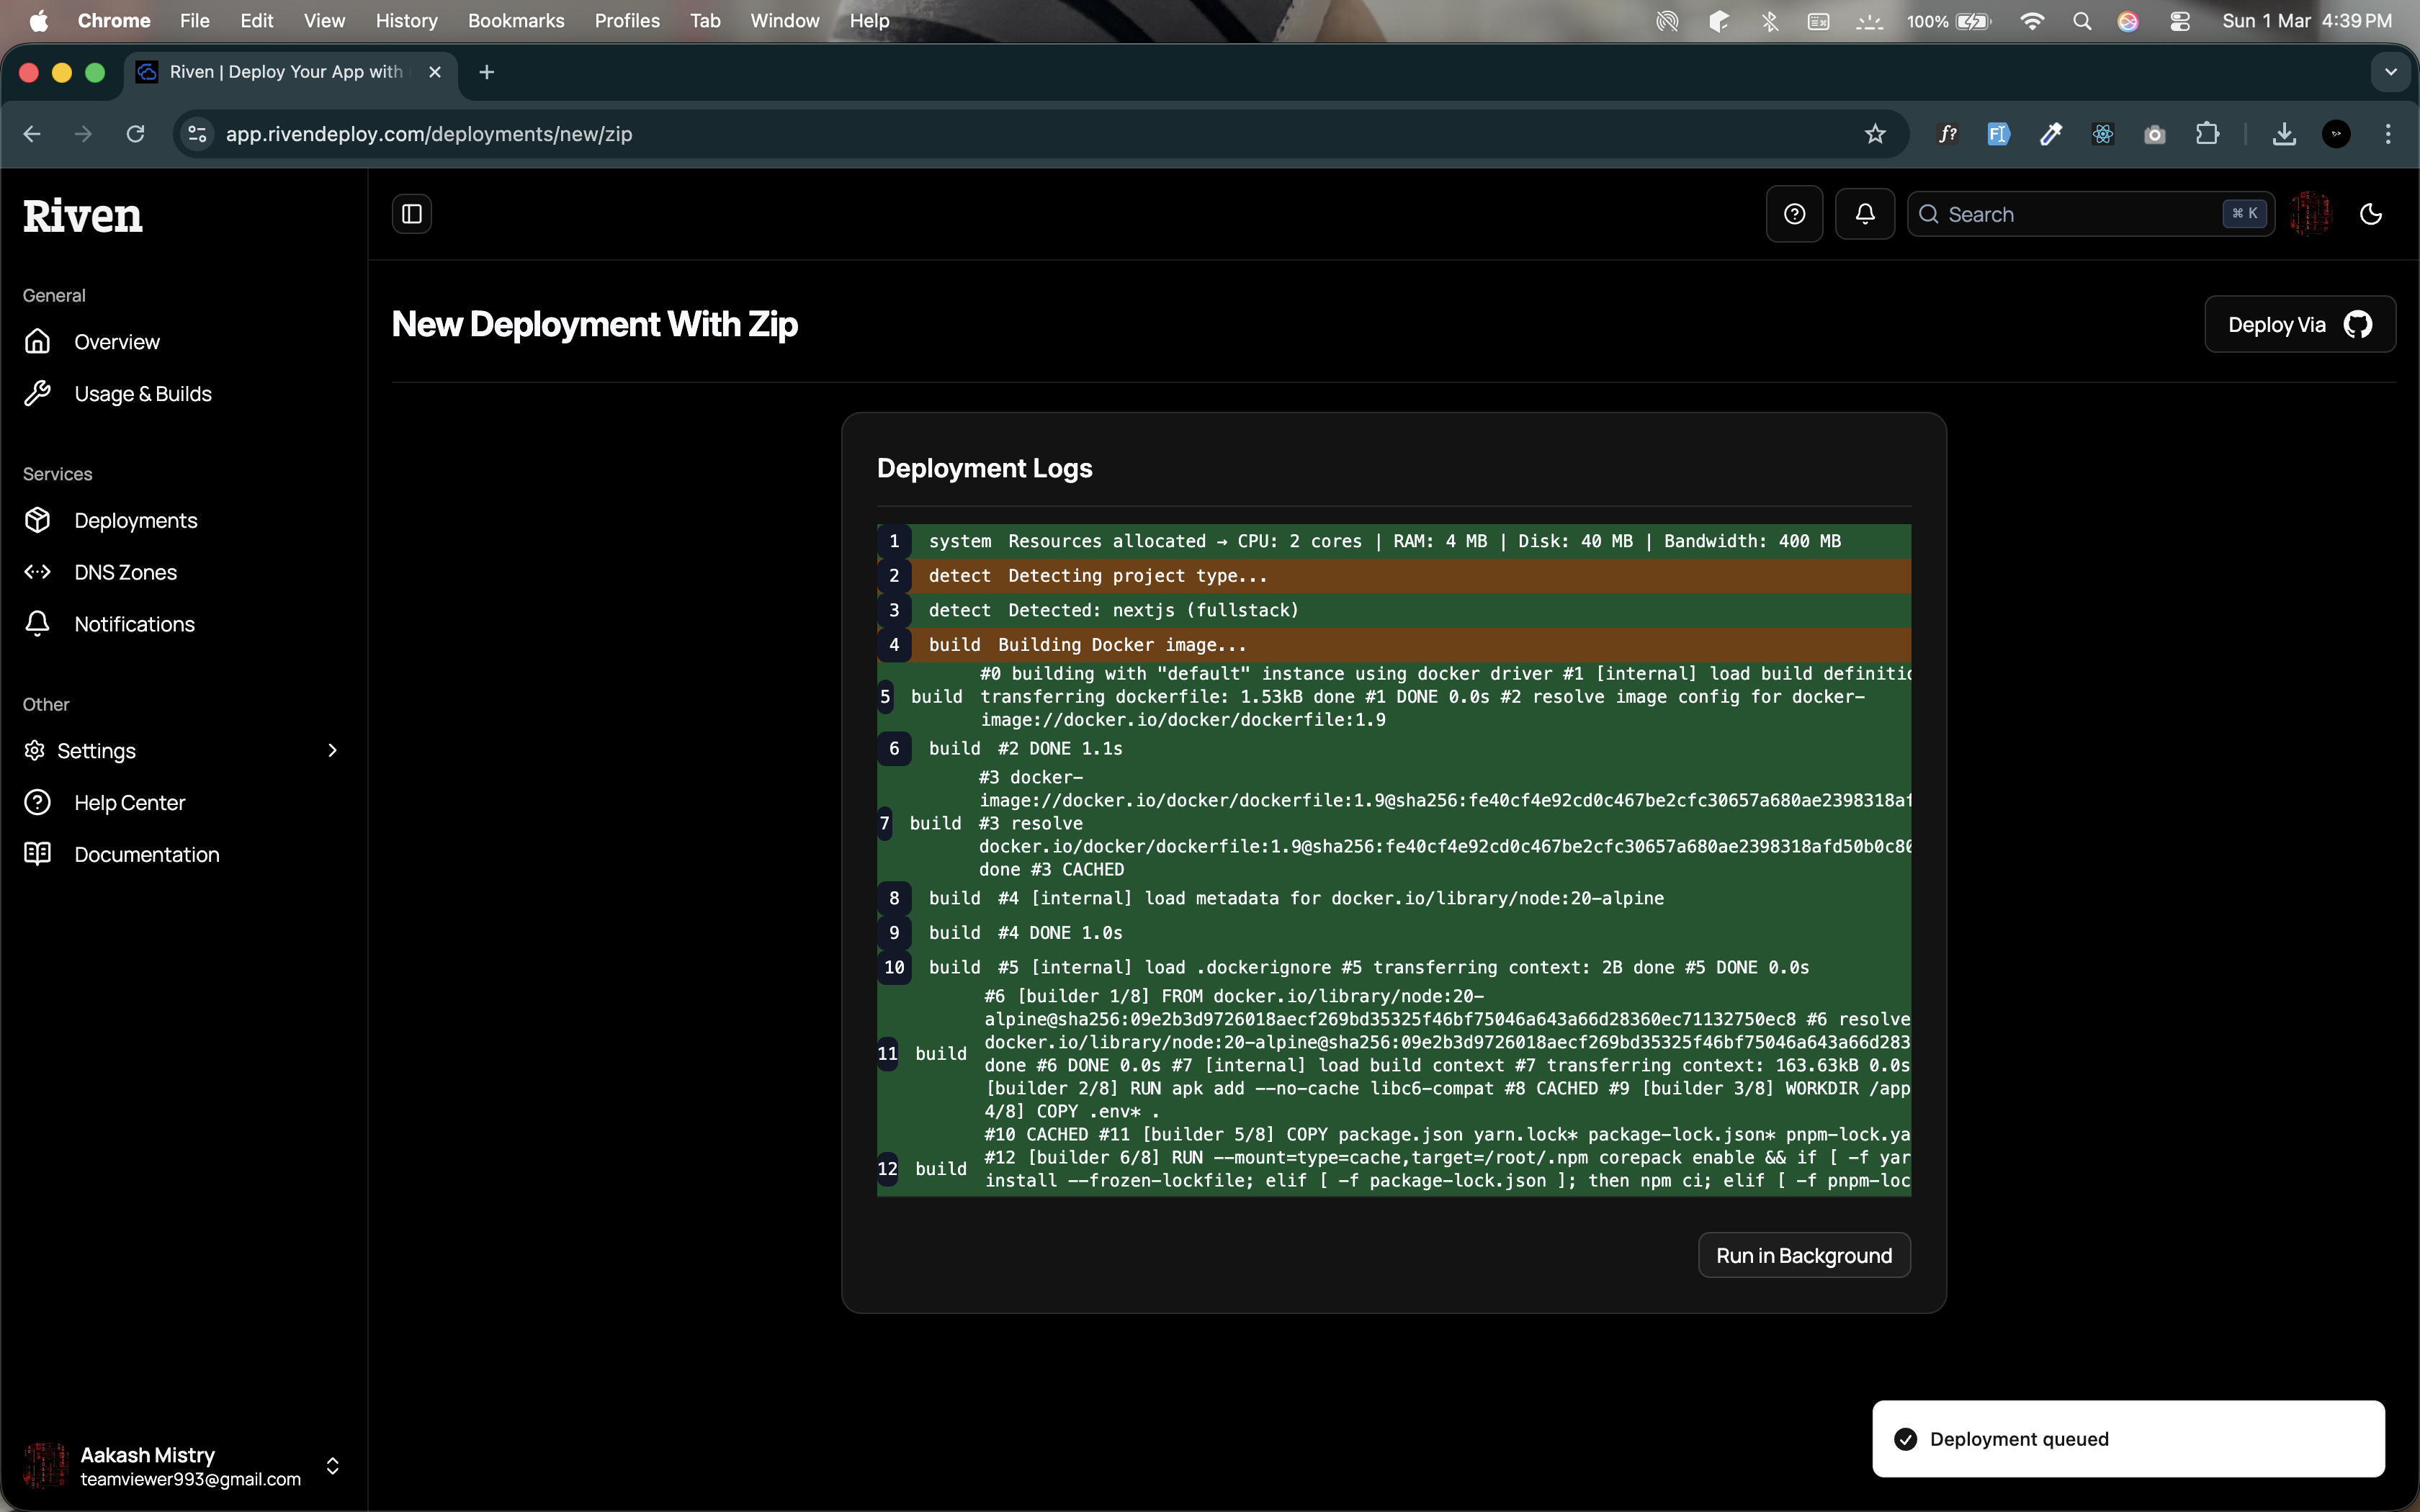
Task: Click the menu bar date and time
Action: click(2307, 21)
